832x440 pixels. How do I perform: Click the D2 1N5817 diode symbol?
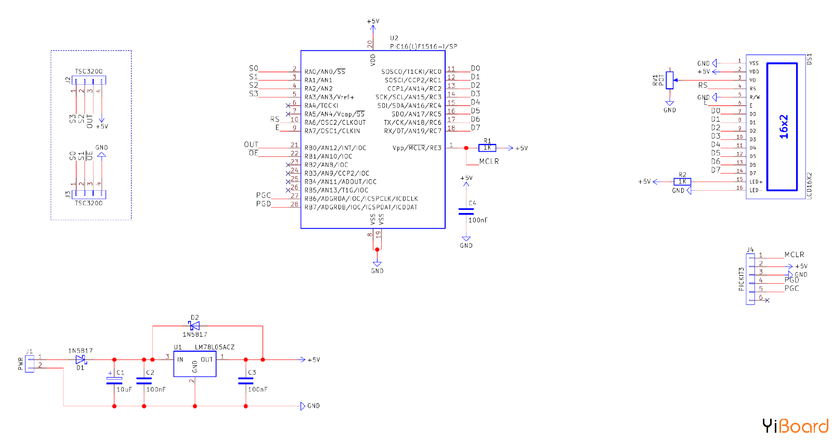click(194, 326)
